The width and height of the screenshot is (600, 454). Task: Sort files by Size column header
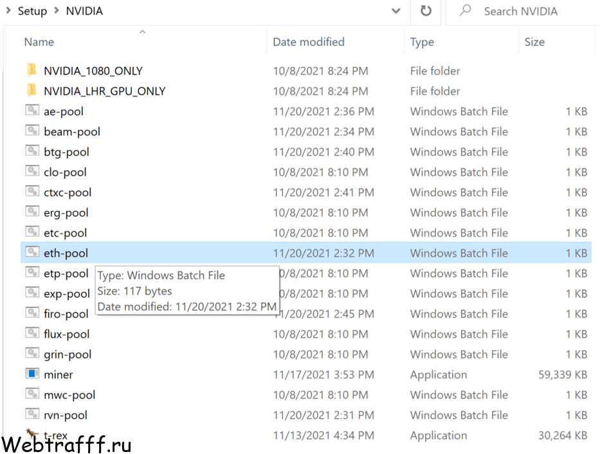point(534,42)
